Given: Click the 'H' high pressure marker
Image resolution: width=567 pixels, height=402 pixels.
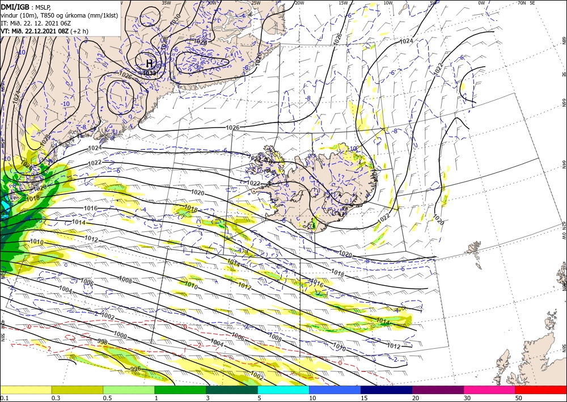Looking at the screenshot, I should click(x=149, y=64).
